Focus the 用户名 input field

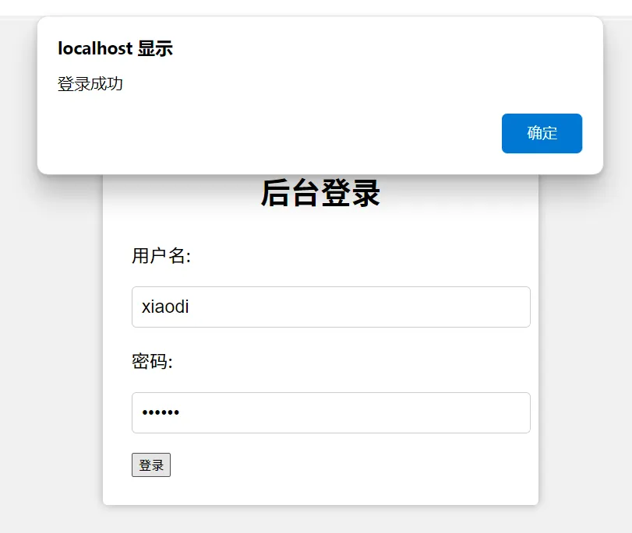[x=331, y=307]
